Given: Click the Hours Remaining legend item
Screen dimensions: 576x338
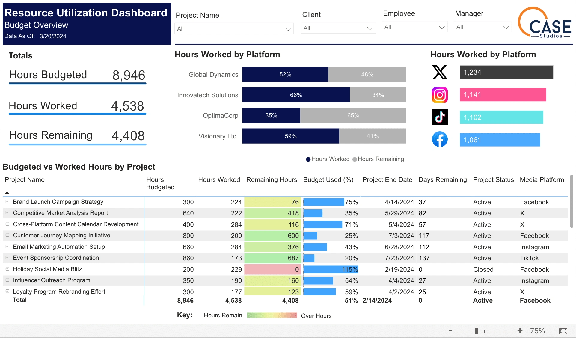Looking at the screenshot, I should tap(378, 159).
